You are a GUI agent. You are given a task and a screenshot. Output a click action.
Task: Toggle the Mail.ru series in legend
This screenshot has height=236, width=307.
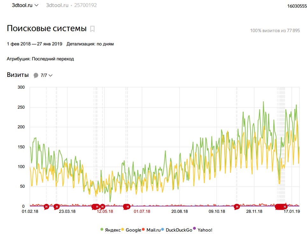click(151, 230)
